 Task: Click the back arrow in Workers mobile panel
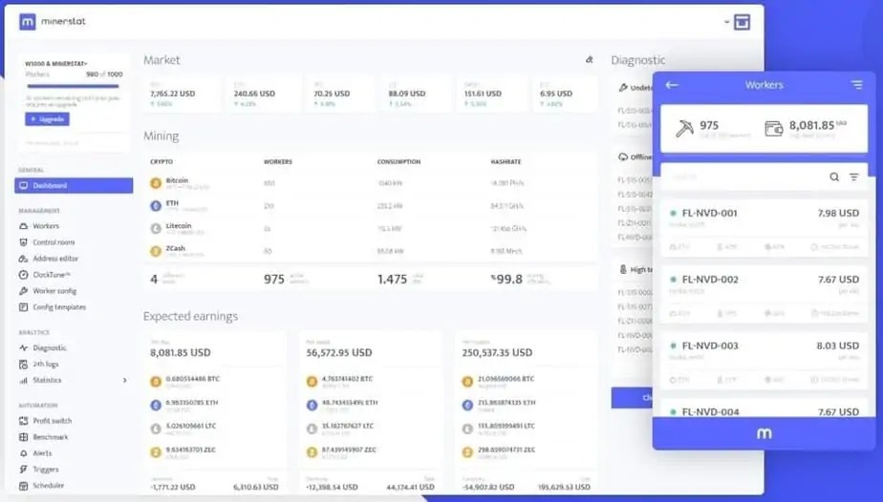point(672,85)
